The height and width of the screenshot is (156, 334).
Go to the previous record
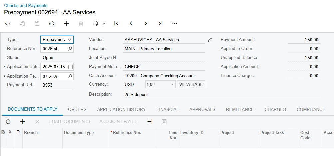[131, 23]
